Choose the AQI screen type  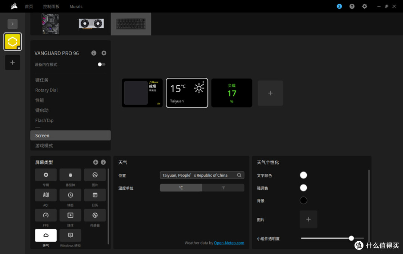(x=46, y=195)
